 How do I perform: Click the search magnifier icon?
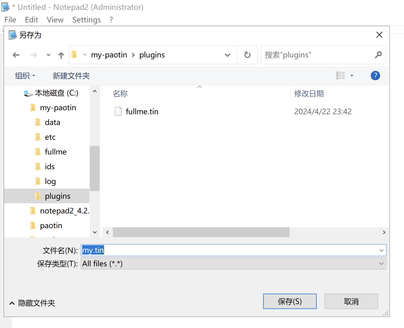pos(378,55)
